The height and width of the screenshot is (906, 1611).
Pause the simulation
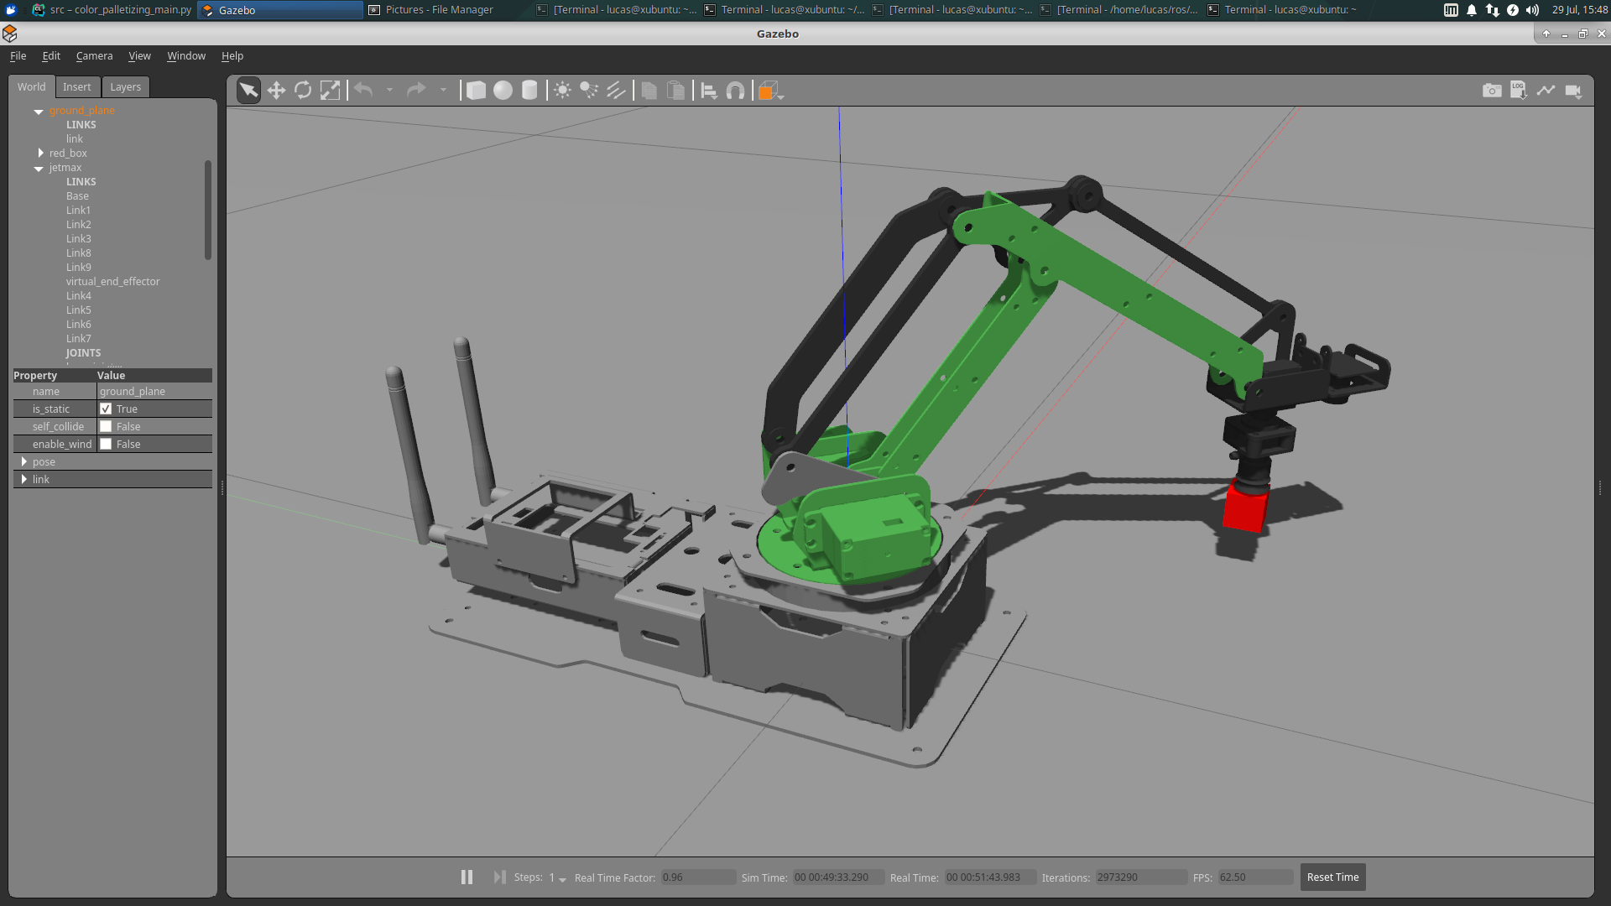tap(467, 877)
